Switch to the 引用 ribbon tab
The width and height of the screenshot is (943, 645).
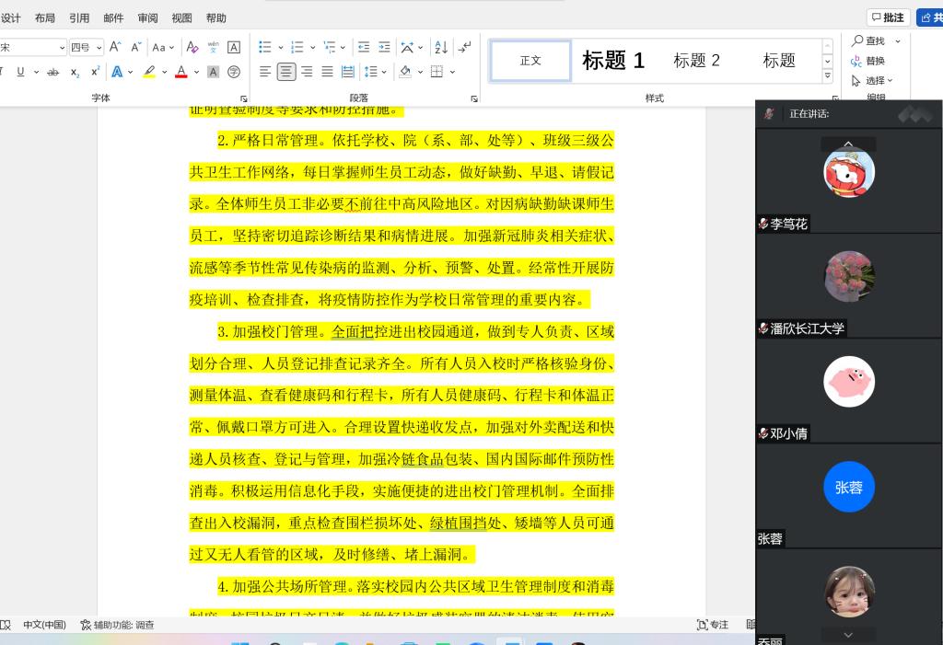click(x=79, y=17)
